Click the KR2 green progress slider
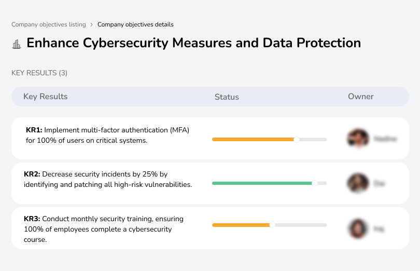Screen dimensions: 420x271 (270, 183)
